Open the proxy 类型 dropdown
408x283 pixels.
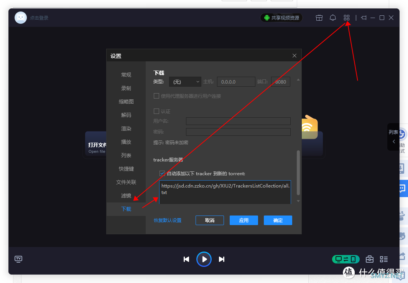tap(185, 82)
